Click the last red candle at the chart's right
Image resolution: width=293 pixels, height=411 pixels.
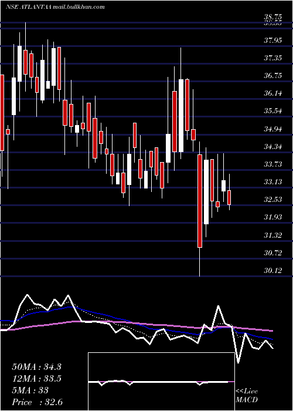click(x=230, y=197)
